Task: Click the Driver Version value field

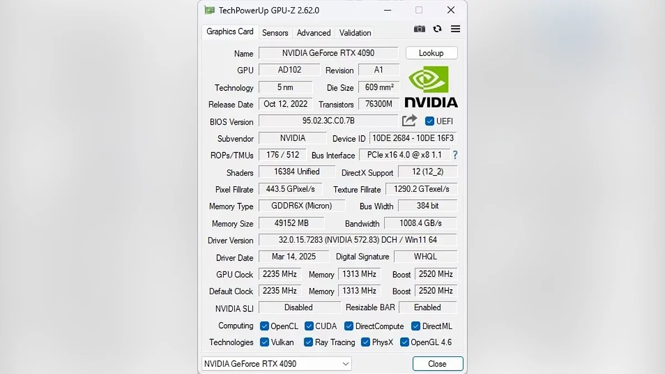Action: [357, 240]
